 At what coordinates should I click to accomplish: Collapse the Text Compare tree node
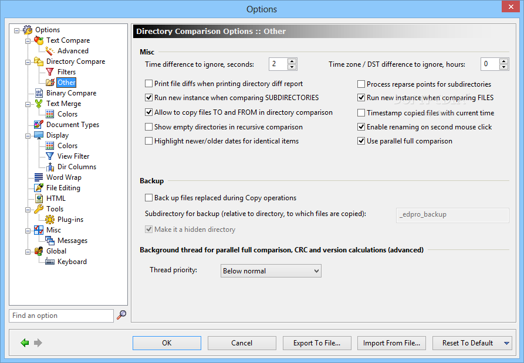pos(28,41)
